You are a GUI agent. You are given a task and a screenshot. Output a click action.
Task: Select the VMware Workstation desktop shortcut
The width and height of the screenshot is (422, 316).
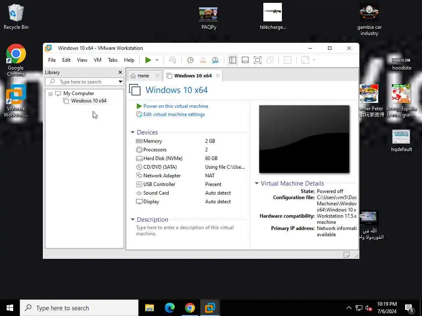[16, 101]
